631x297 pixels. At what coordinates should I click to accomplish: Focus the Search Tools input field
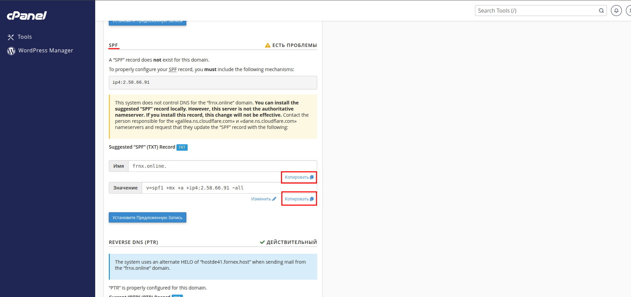click(536, 11)
